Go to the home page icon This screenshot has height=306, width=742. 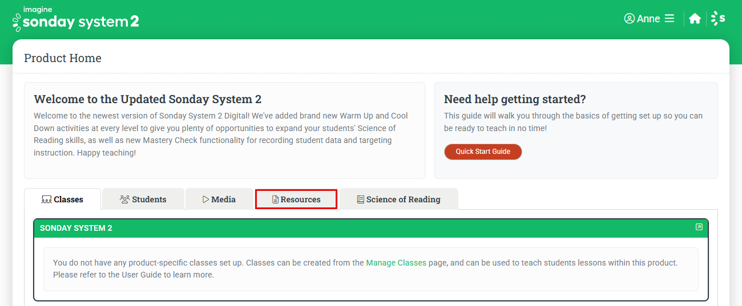coord(695,19)
